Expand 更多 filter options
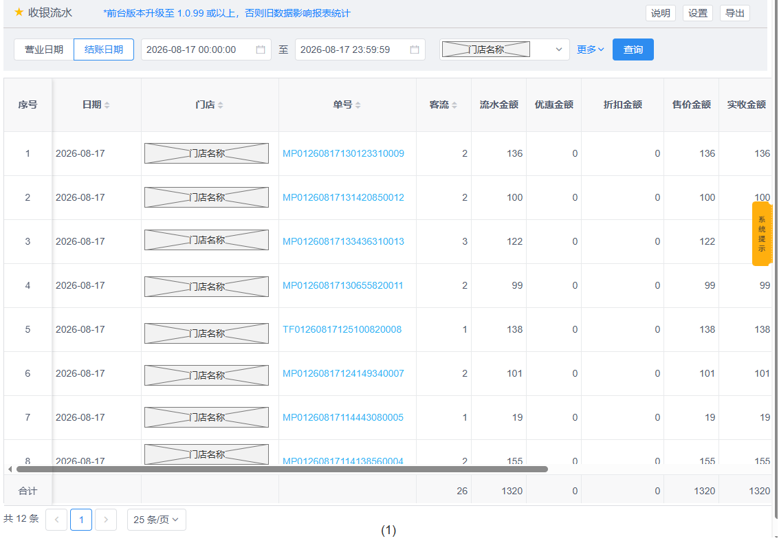The height and width of the screenshot is (541, 779). click(x=590, y=49)
